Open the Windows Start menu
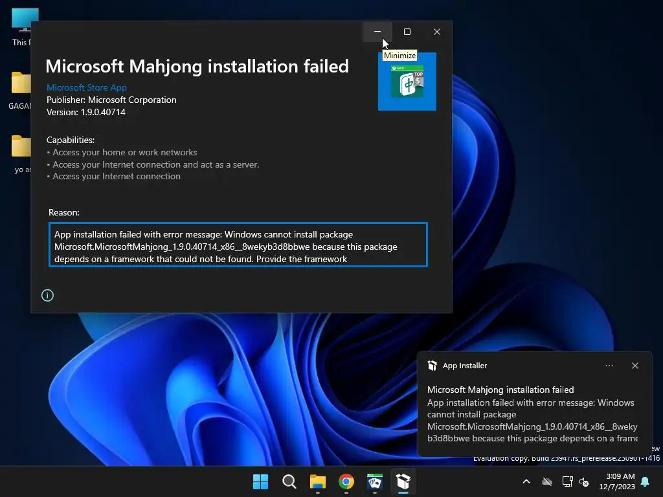The height and width of the screenshot is (497, 663). [260, 481]
